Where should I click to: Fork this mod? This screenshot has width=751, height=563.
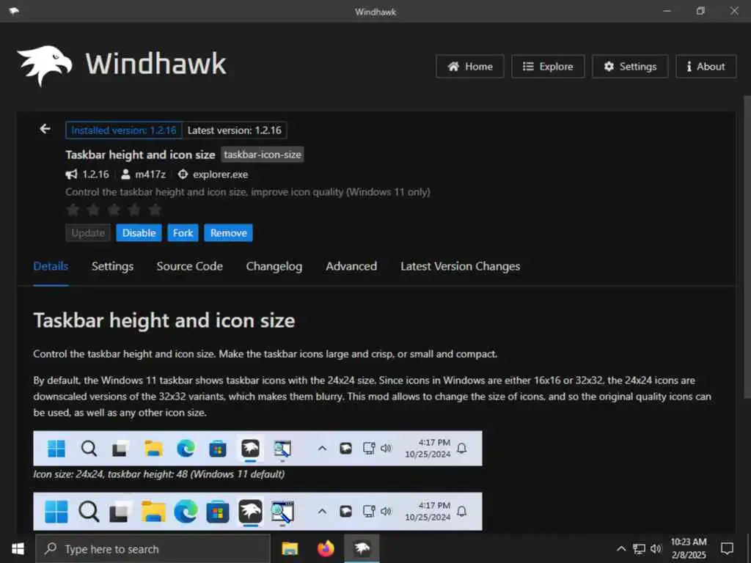tap(183, 233)
